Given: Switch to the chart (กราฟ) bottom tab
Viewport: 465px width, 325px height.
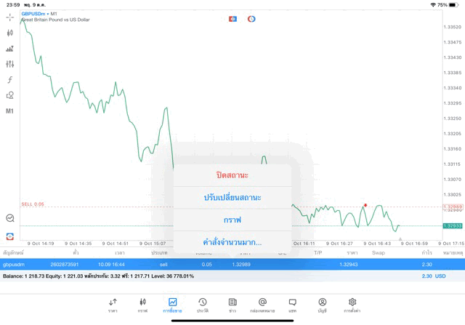Looking at the screenshot, I should [x=142, y=305].
